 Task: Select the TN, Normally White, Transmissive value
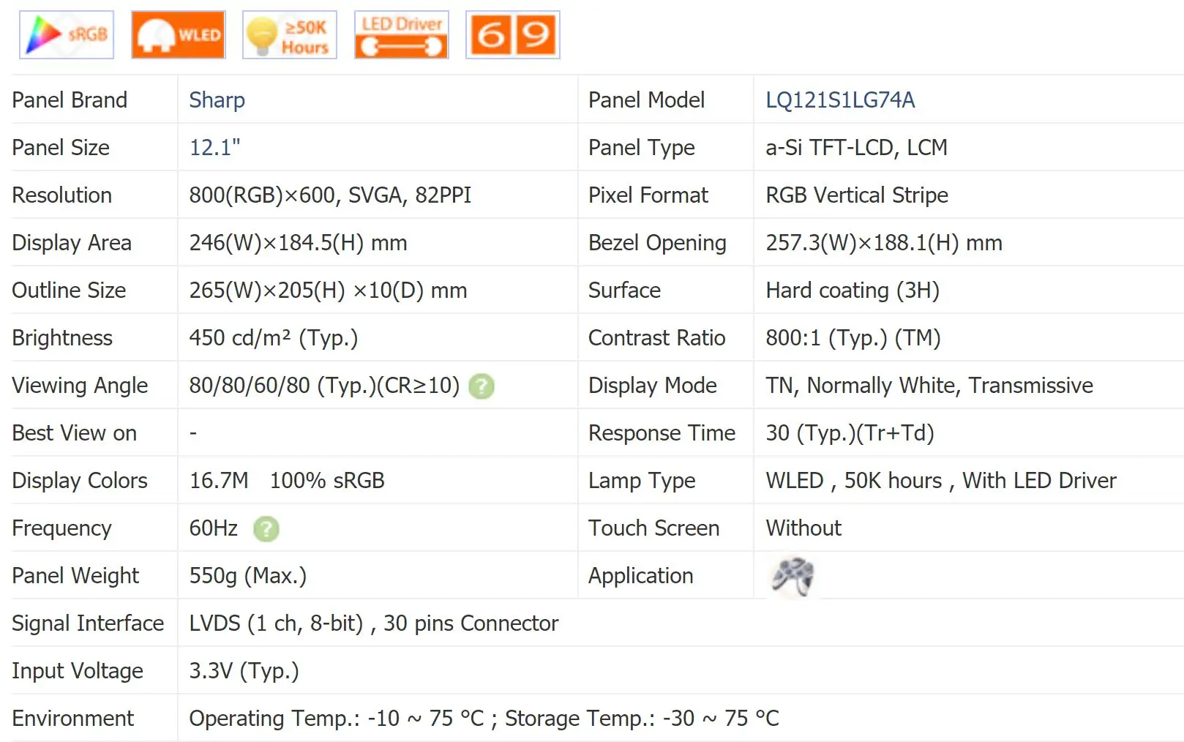click(x=929, y=386)
